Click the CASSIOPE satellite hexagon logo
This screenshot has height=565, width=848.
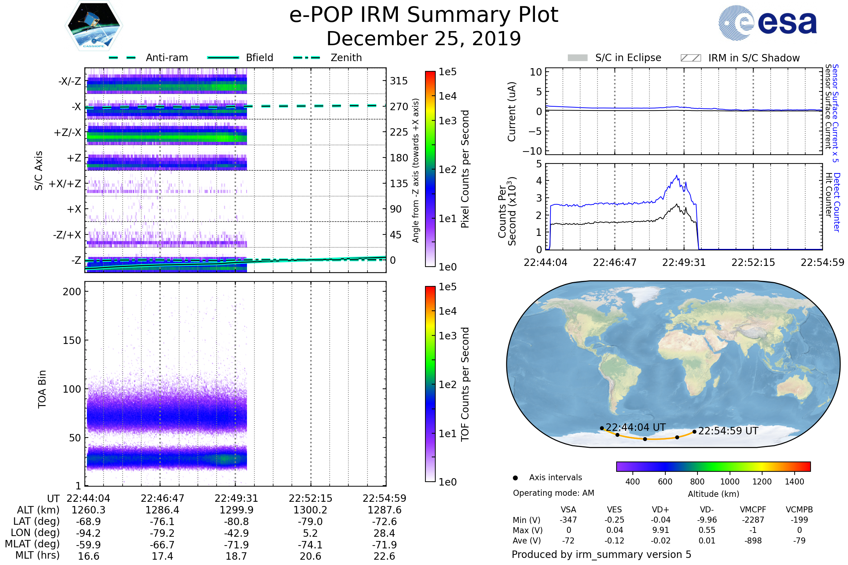(x=94, y=26)
